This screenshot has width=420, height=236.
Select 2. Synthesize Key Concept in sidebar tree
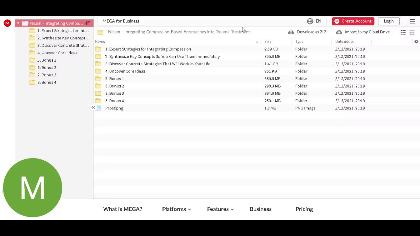pyautogui.click(x=63, y=38)
